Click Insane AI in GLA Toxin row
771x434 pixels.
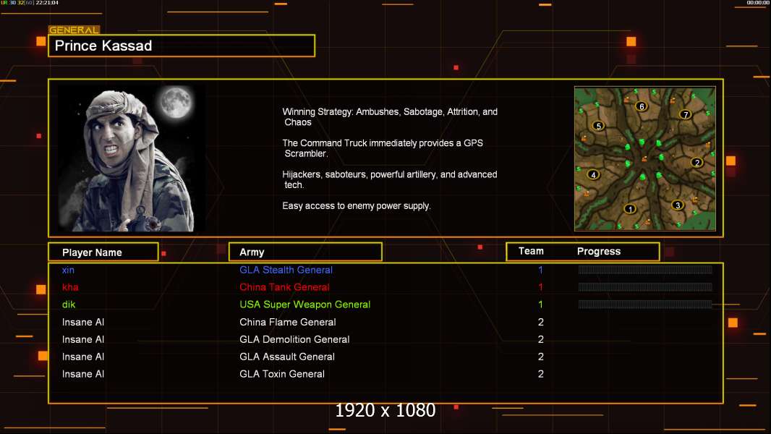coord(83,373)
